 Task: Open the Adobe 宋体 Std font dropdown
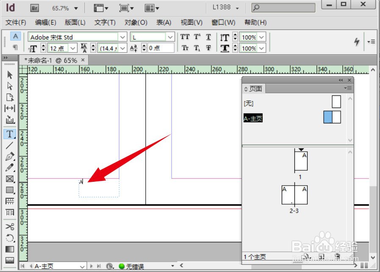pos(122,37)
